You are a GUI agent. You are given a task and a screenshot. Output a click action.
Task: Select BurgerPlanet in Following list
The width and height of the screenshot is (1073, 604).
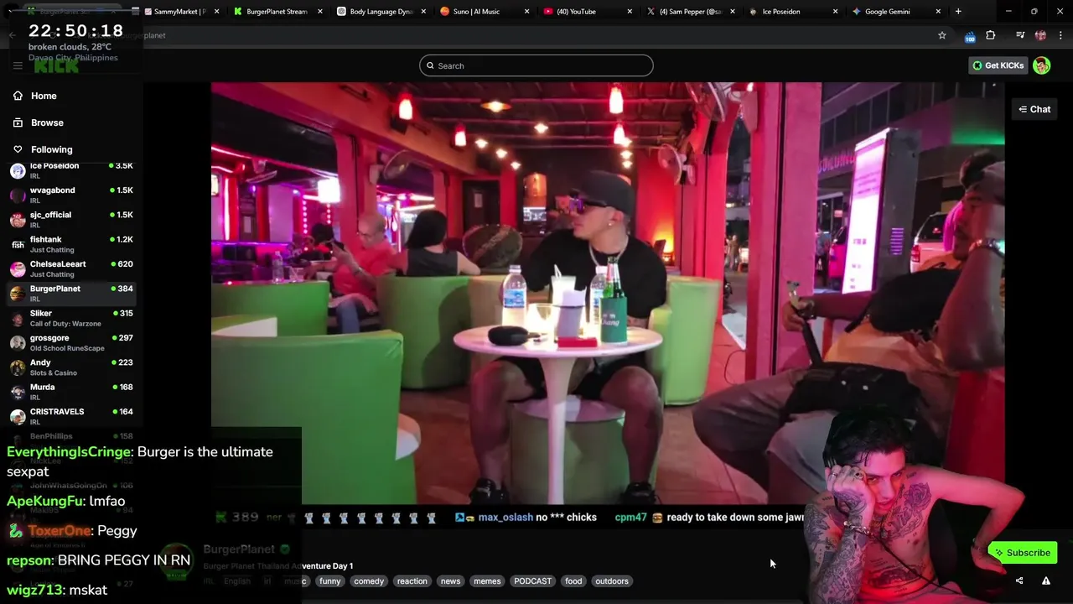point(71,294)
